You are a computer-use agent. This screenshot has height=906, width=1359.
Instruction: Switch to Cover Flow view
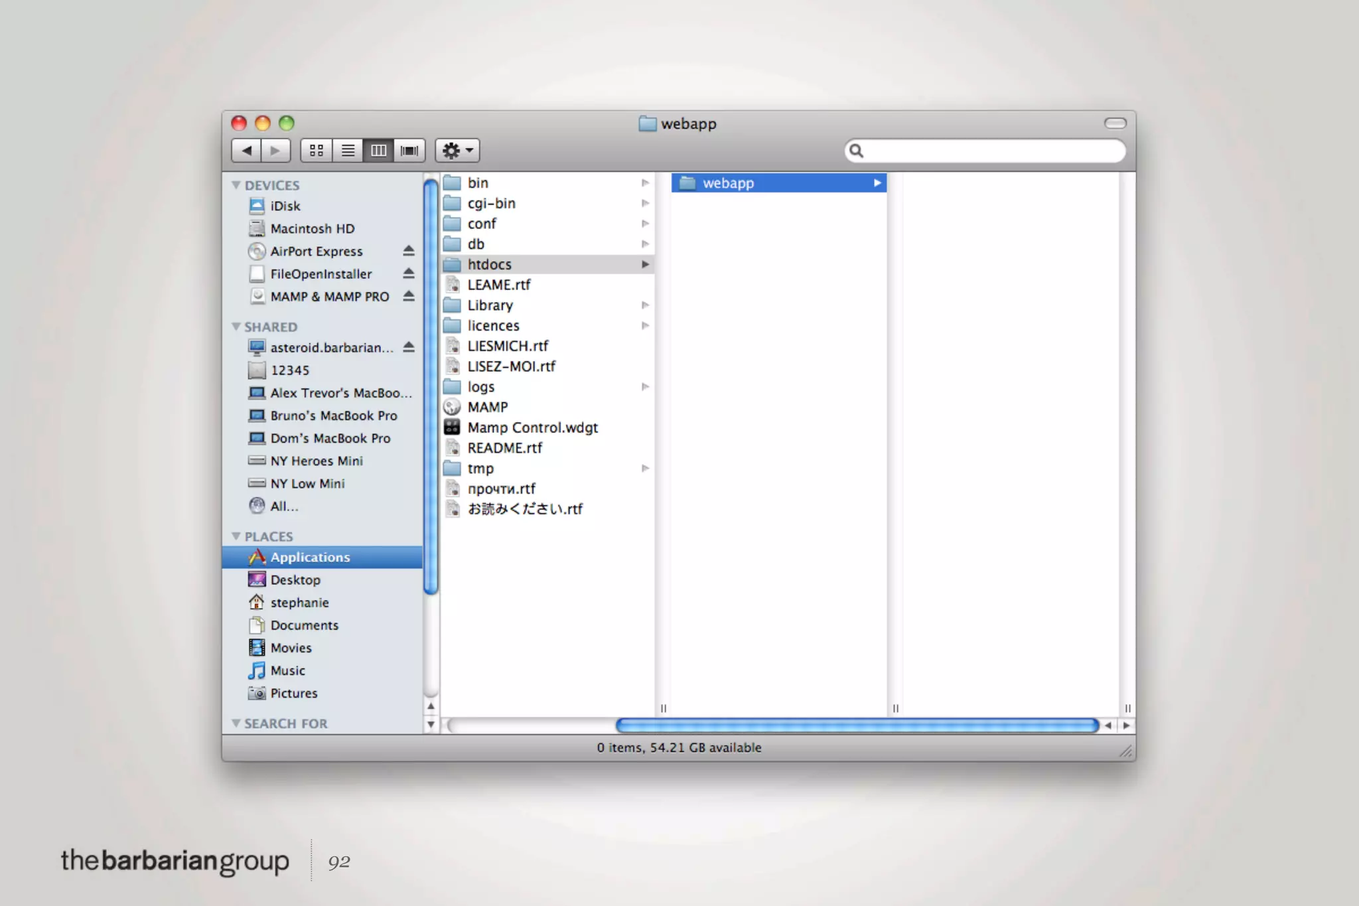(409, 151)
